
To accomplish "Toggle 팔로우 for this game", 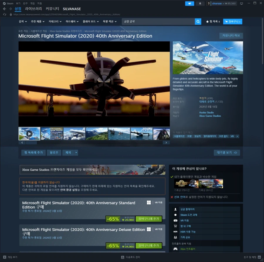I will pos(54,152).
